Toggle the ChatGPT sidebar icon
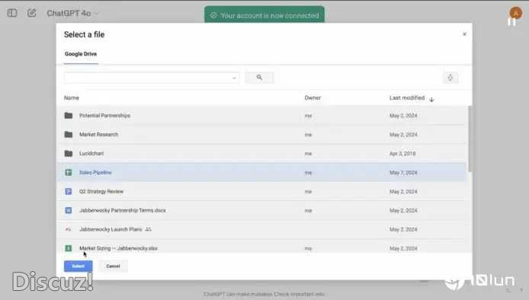This screenshot has width=529, height=300. coord(12,13)
